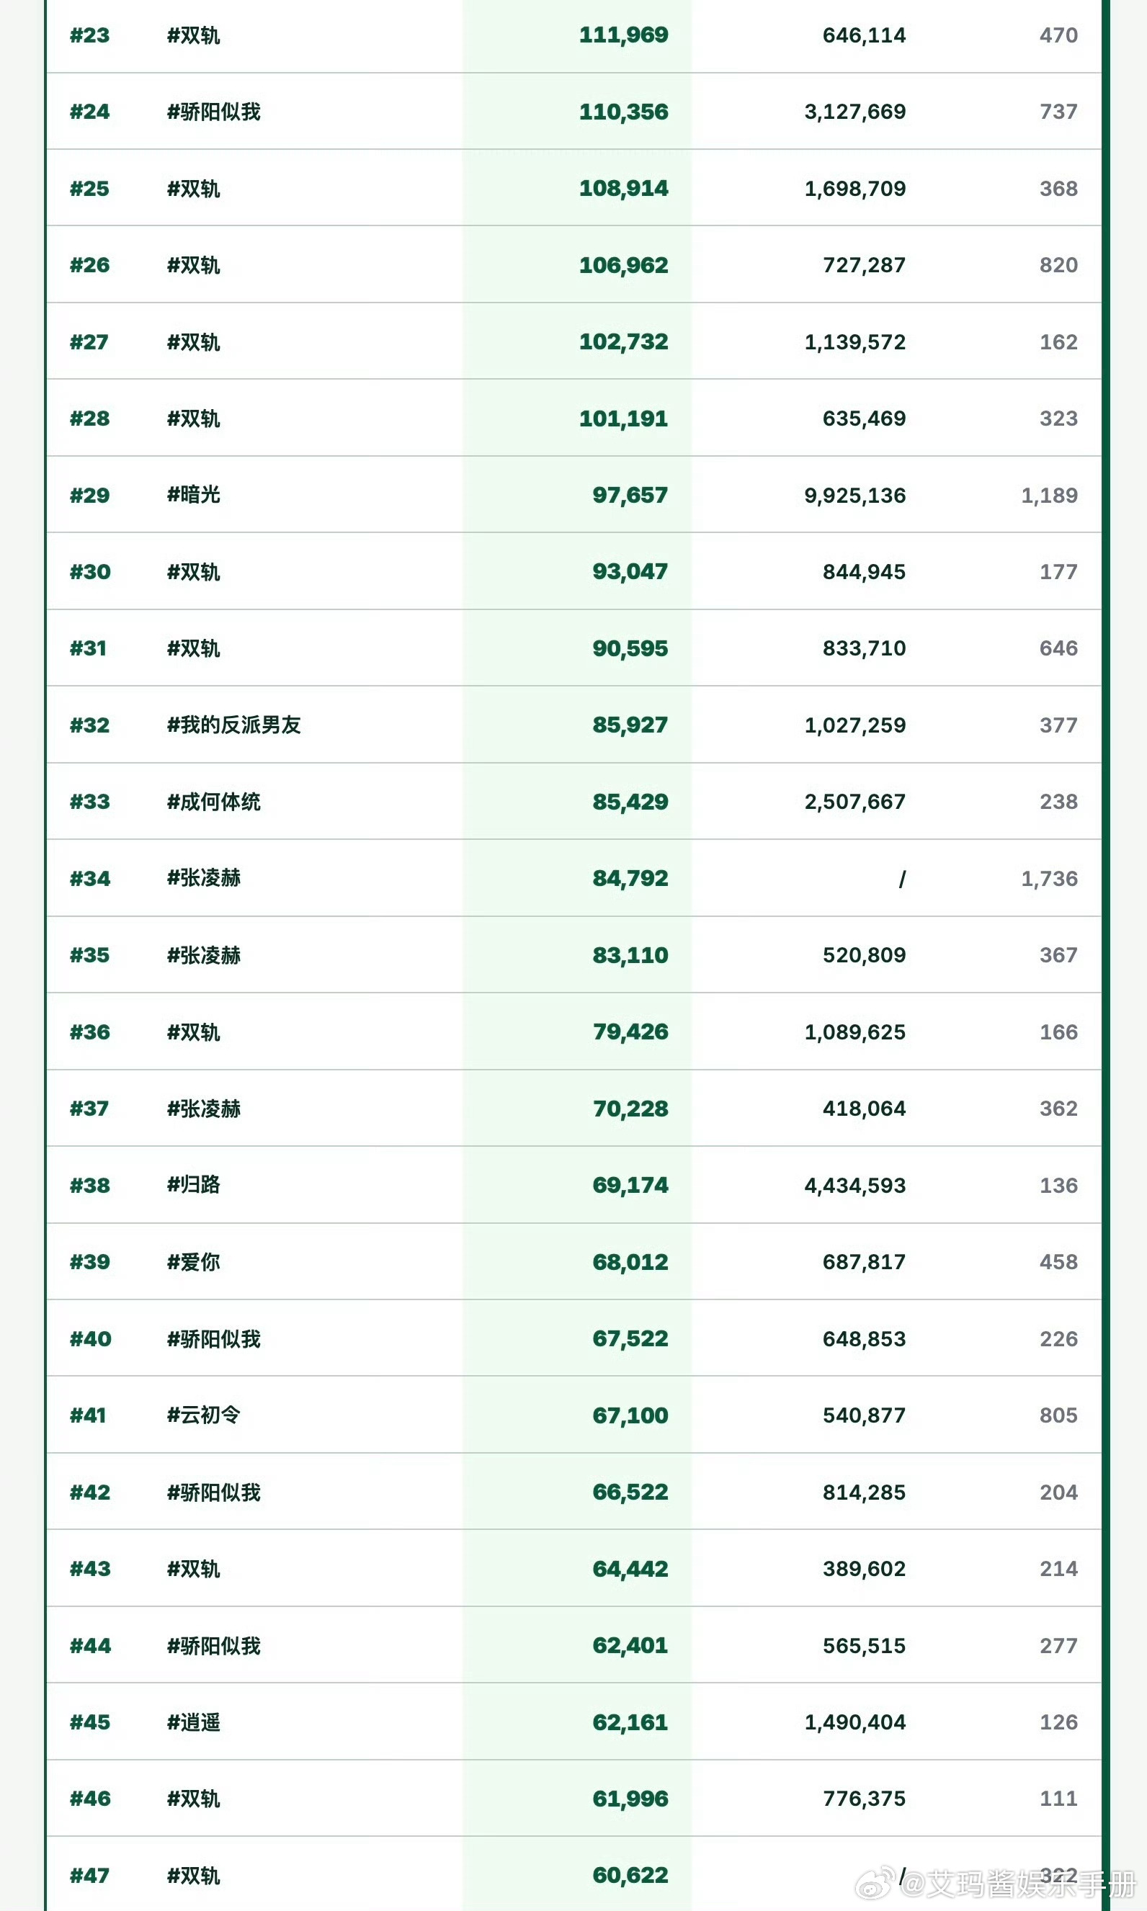Select the 9,925,136 figure in row #29
This screenshot has width=1147, height=1911.
(854, 496)
